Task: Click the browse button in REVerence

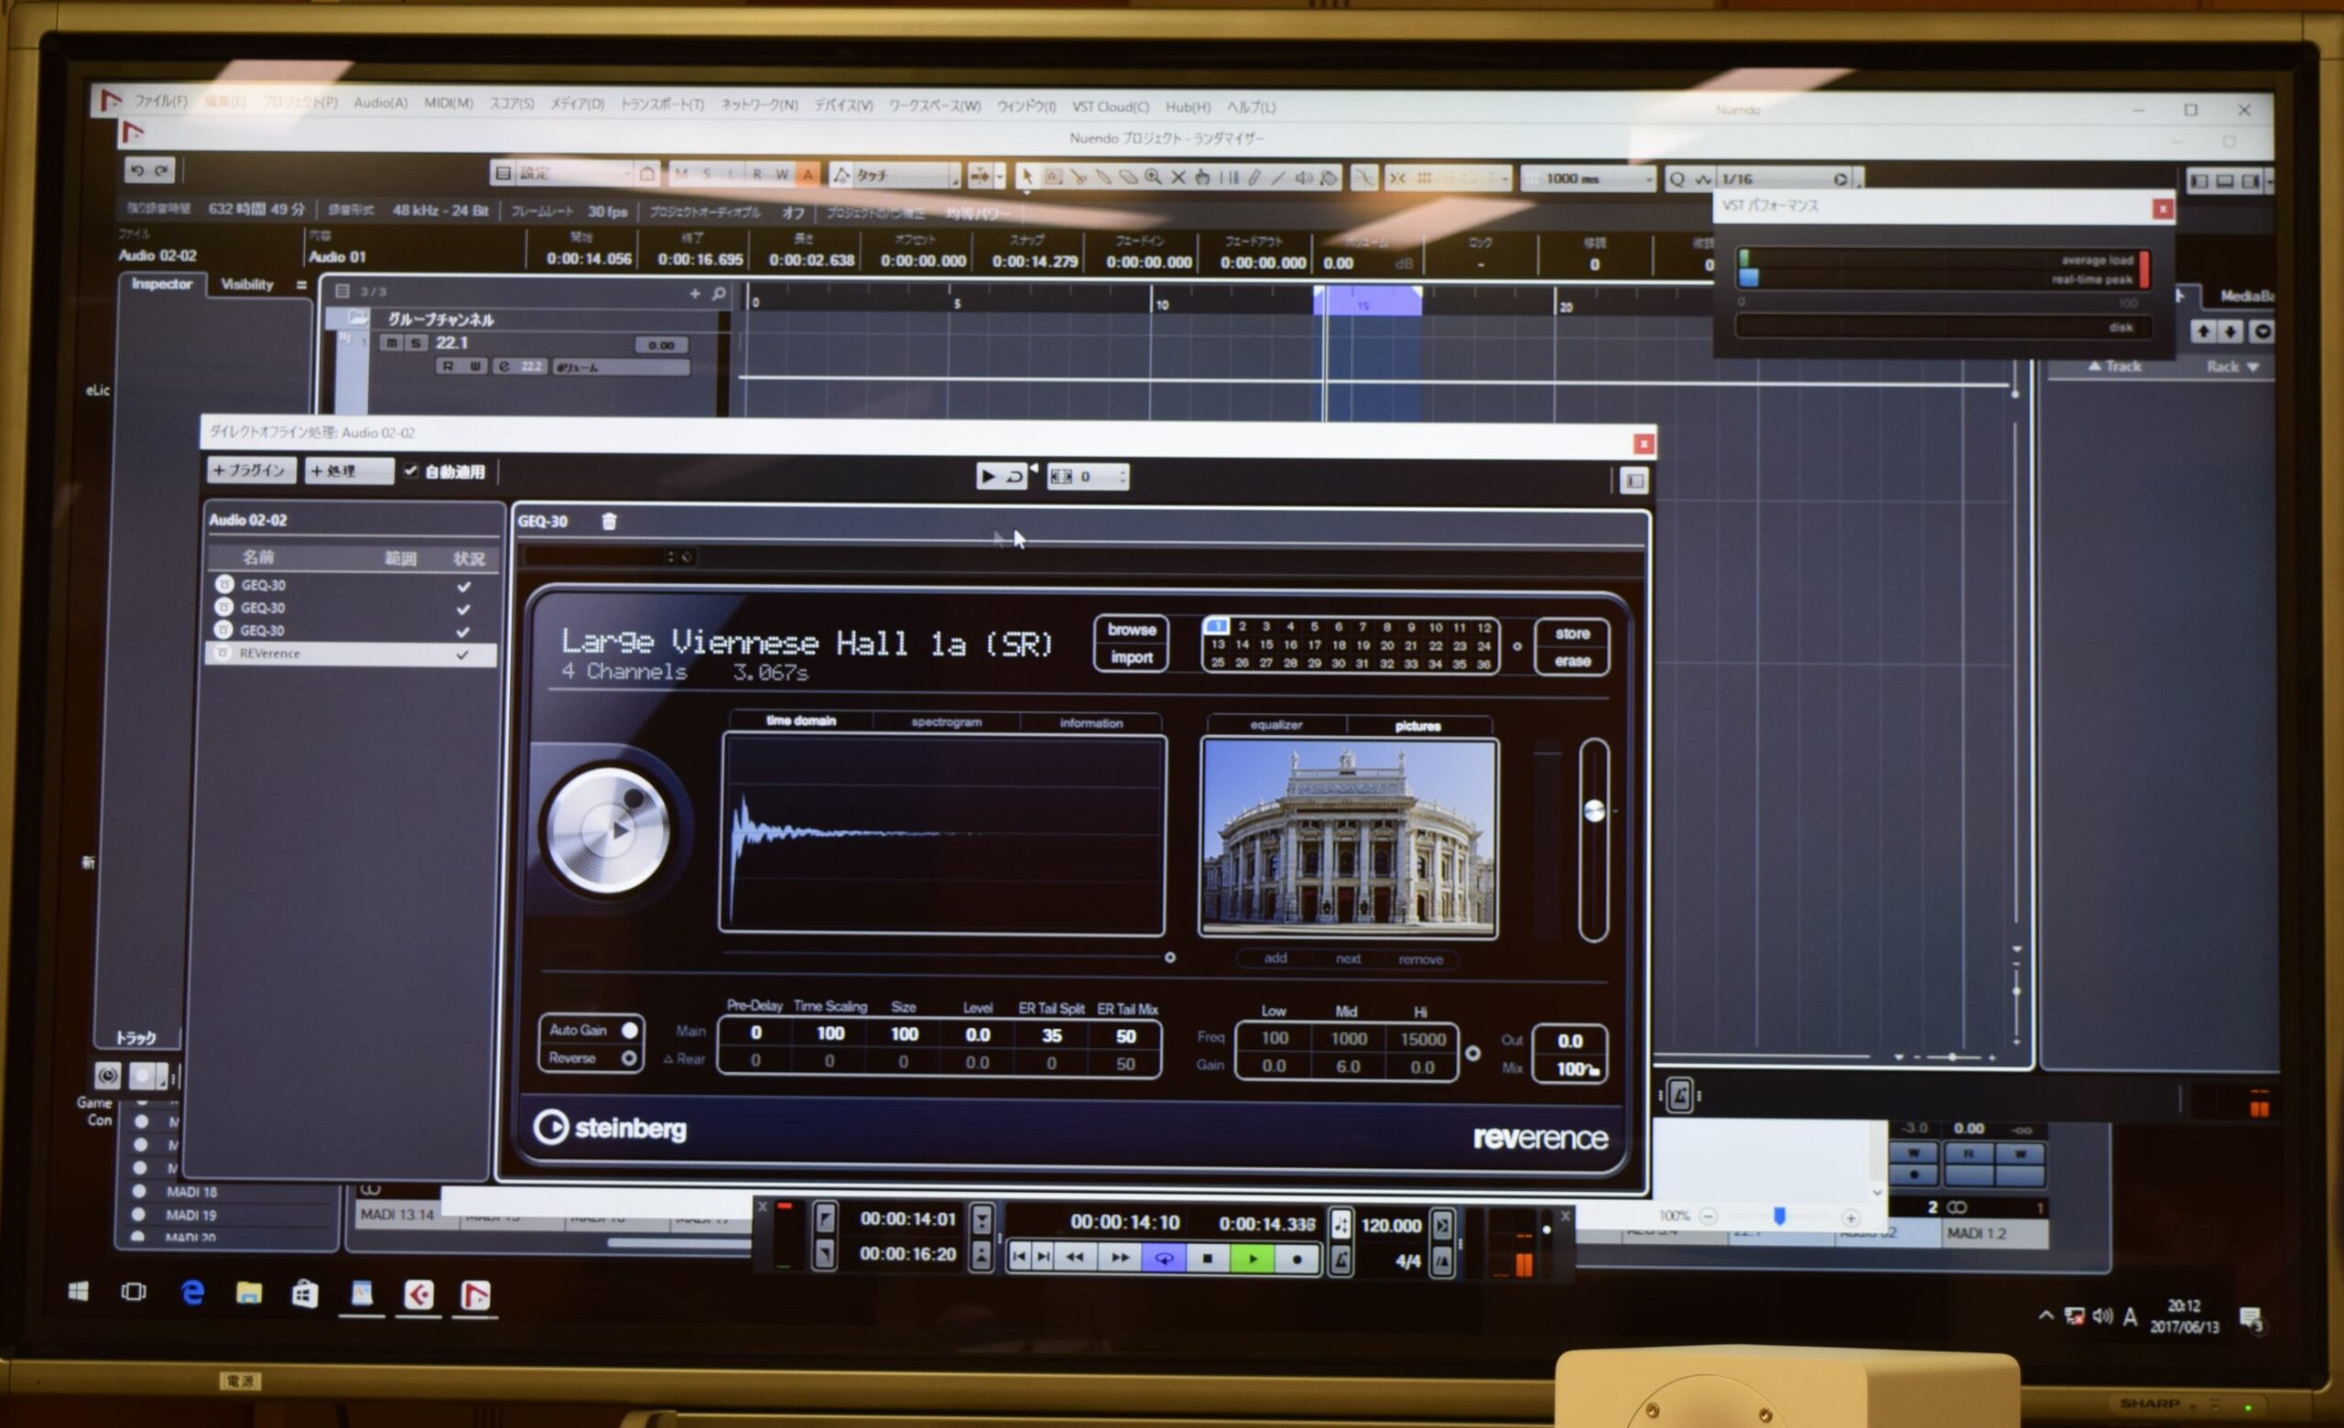Action: (x=1131, y=630)
